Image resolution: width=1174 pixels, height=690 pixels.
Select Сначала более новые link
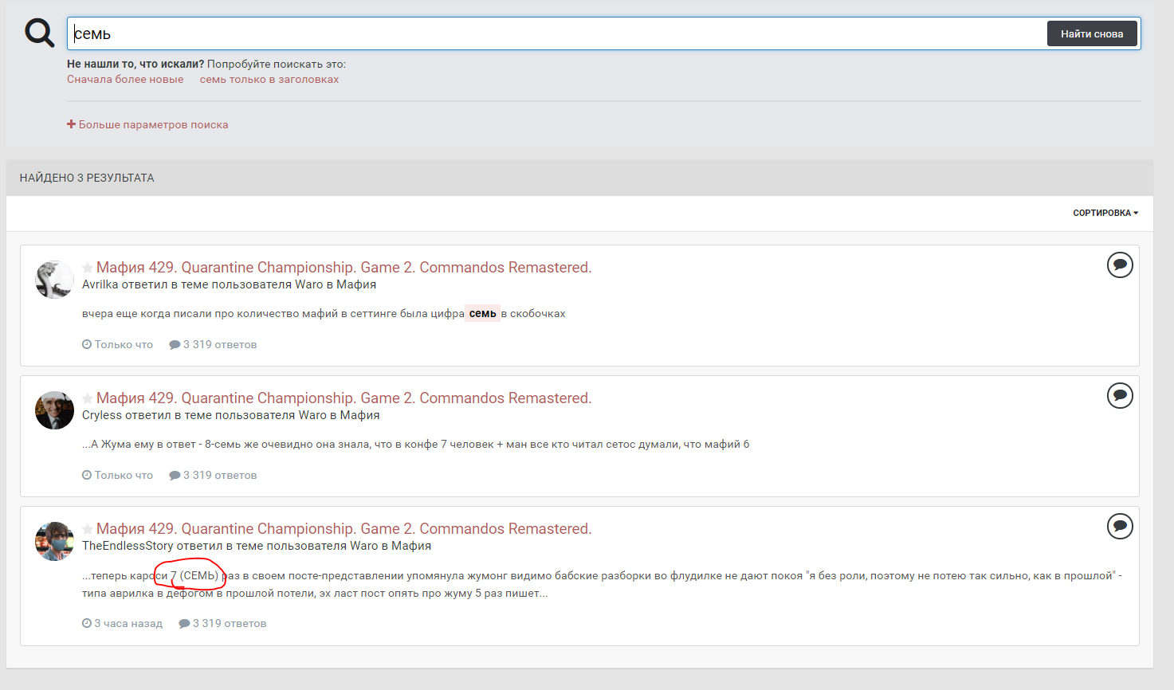[x=125, y=79]
